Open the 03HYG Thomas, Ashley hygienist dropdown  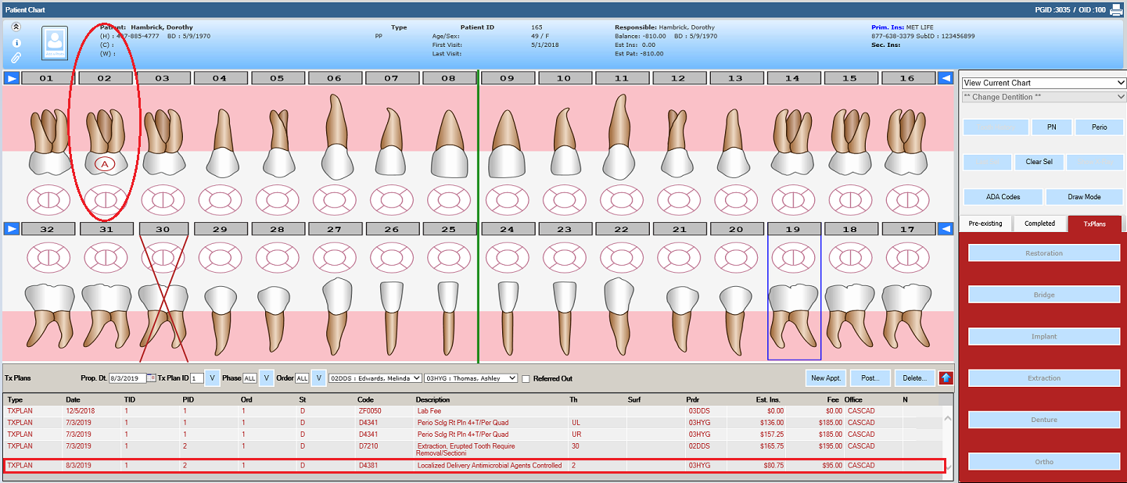[470, 378]
